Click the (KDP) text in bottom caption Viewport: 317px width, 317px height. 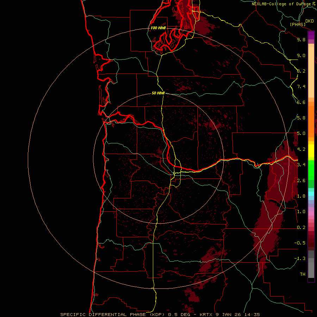pos(158,315)
